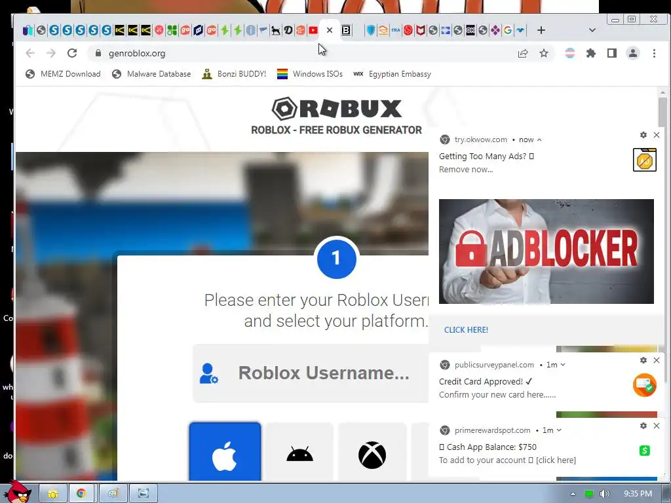Dismiss the publicsurveypanel.com notification
This screenshot has width=671, height=503.
(x=657, y=360)
